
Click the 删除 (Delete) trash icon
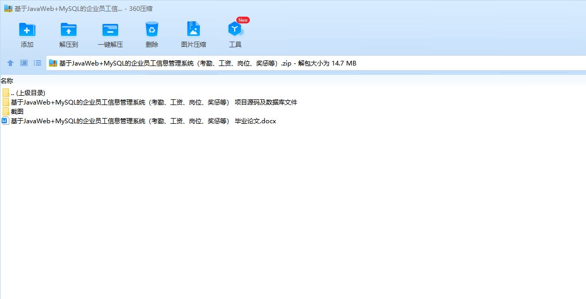(152, 29)
